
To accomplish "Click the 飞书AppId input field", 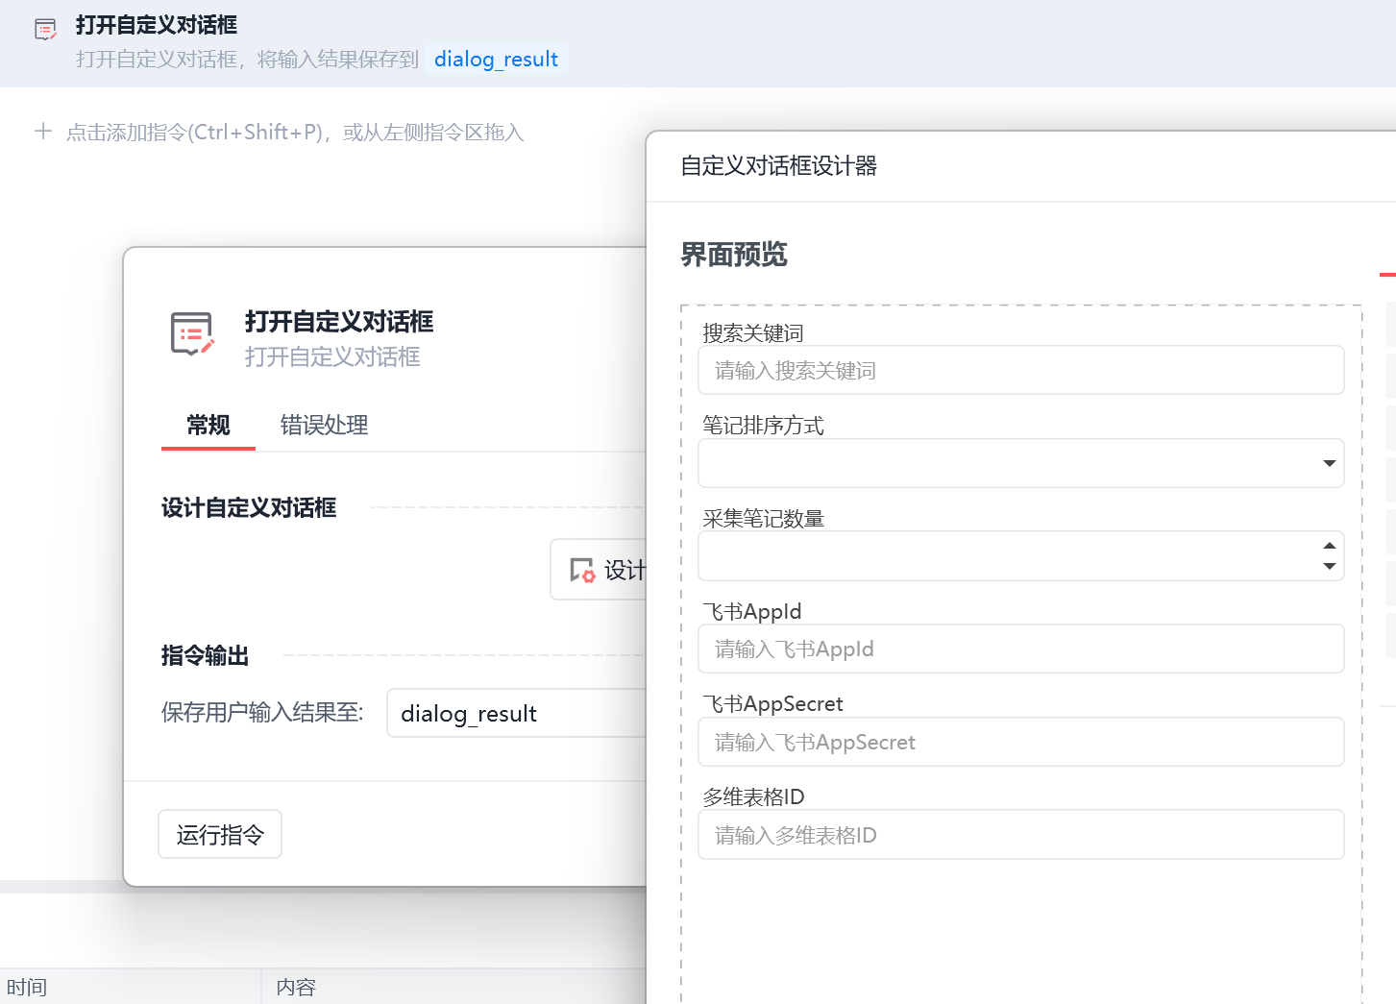I will click(1020, 649).
